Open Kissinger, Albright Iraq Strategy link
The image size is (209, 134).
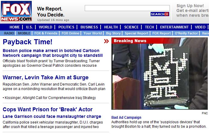coord(50,98)
